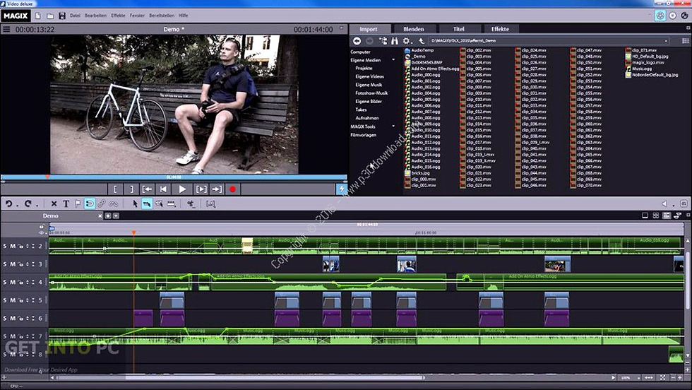The image size is (692, 390).
Task: Open Projekte folder link
Action: [x=364, y=69]
